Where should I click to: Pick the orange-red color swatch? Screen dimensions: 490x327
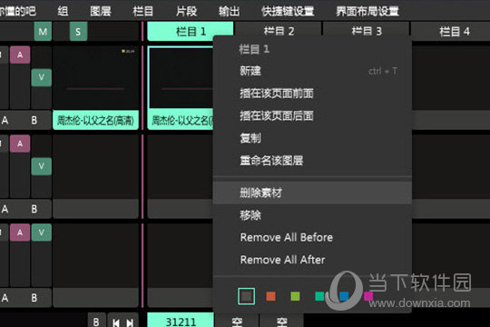(270, 296)
